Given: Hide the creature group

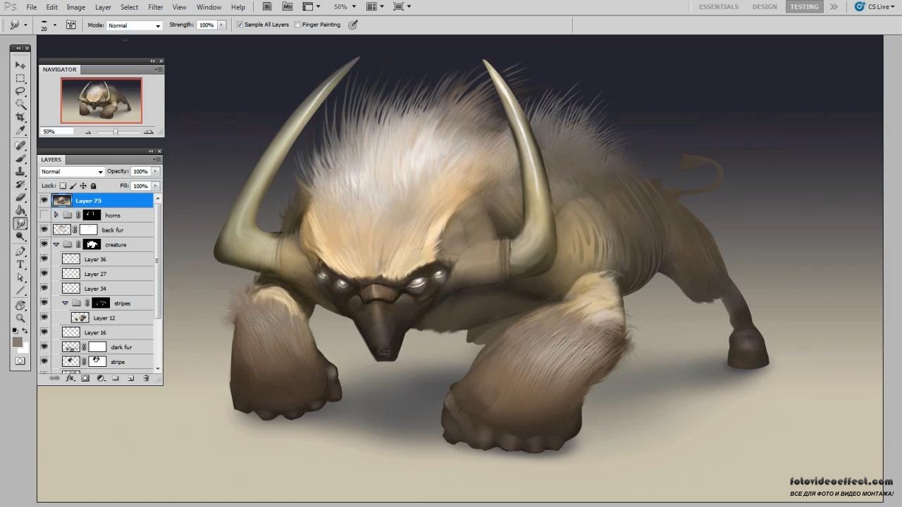Looking at the screenshot, I should coord(44,244).
